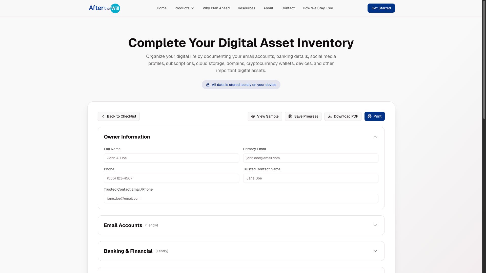Click the eye icon on View Sample
The height and width of the screenshot is (273, 486).
253,116
